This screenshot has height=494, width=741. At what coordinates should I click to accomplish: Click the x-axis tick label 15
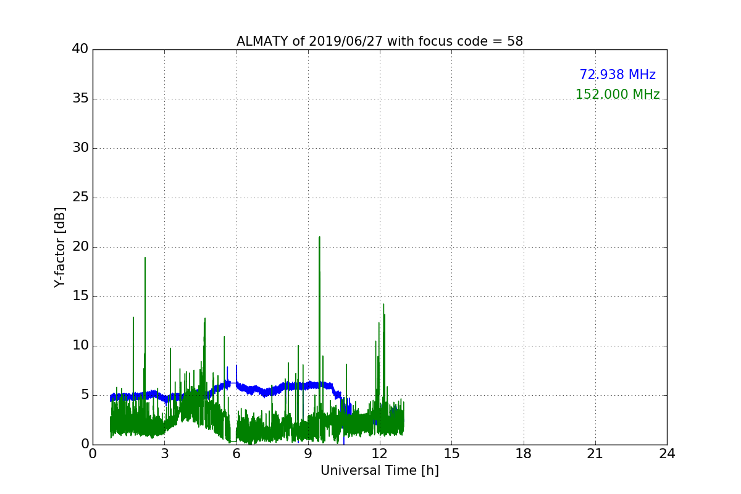[451, 454]
